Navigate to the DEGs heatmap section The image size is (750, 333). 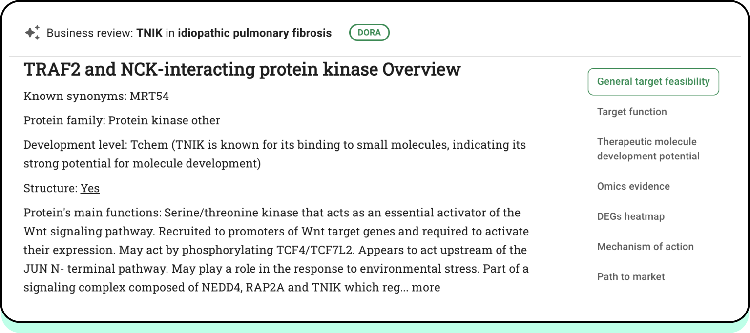click(x=630, y=216)
